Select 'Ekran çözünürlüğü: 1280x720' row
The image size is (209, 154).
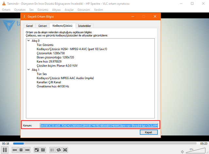tap(55, 57)
